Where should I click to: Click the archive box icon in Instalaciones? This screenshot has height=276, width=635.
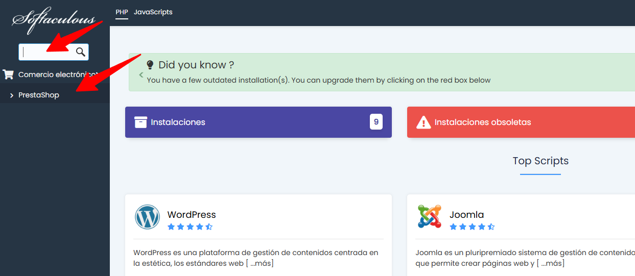(x=140, y=122)
